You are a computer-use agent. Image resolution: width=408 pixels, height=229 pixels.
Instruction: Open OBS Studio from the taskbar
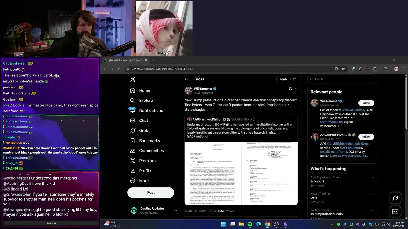(x=276, y=224)
